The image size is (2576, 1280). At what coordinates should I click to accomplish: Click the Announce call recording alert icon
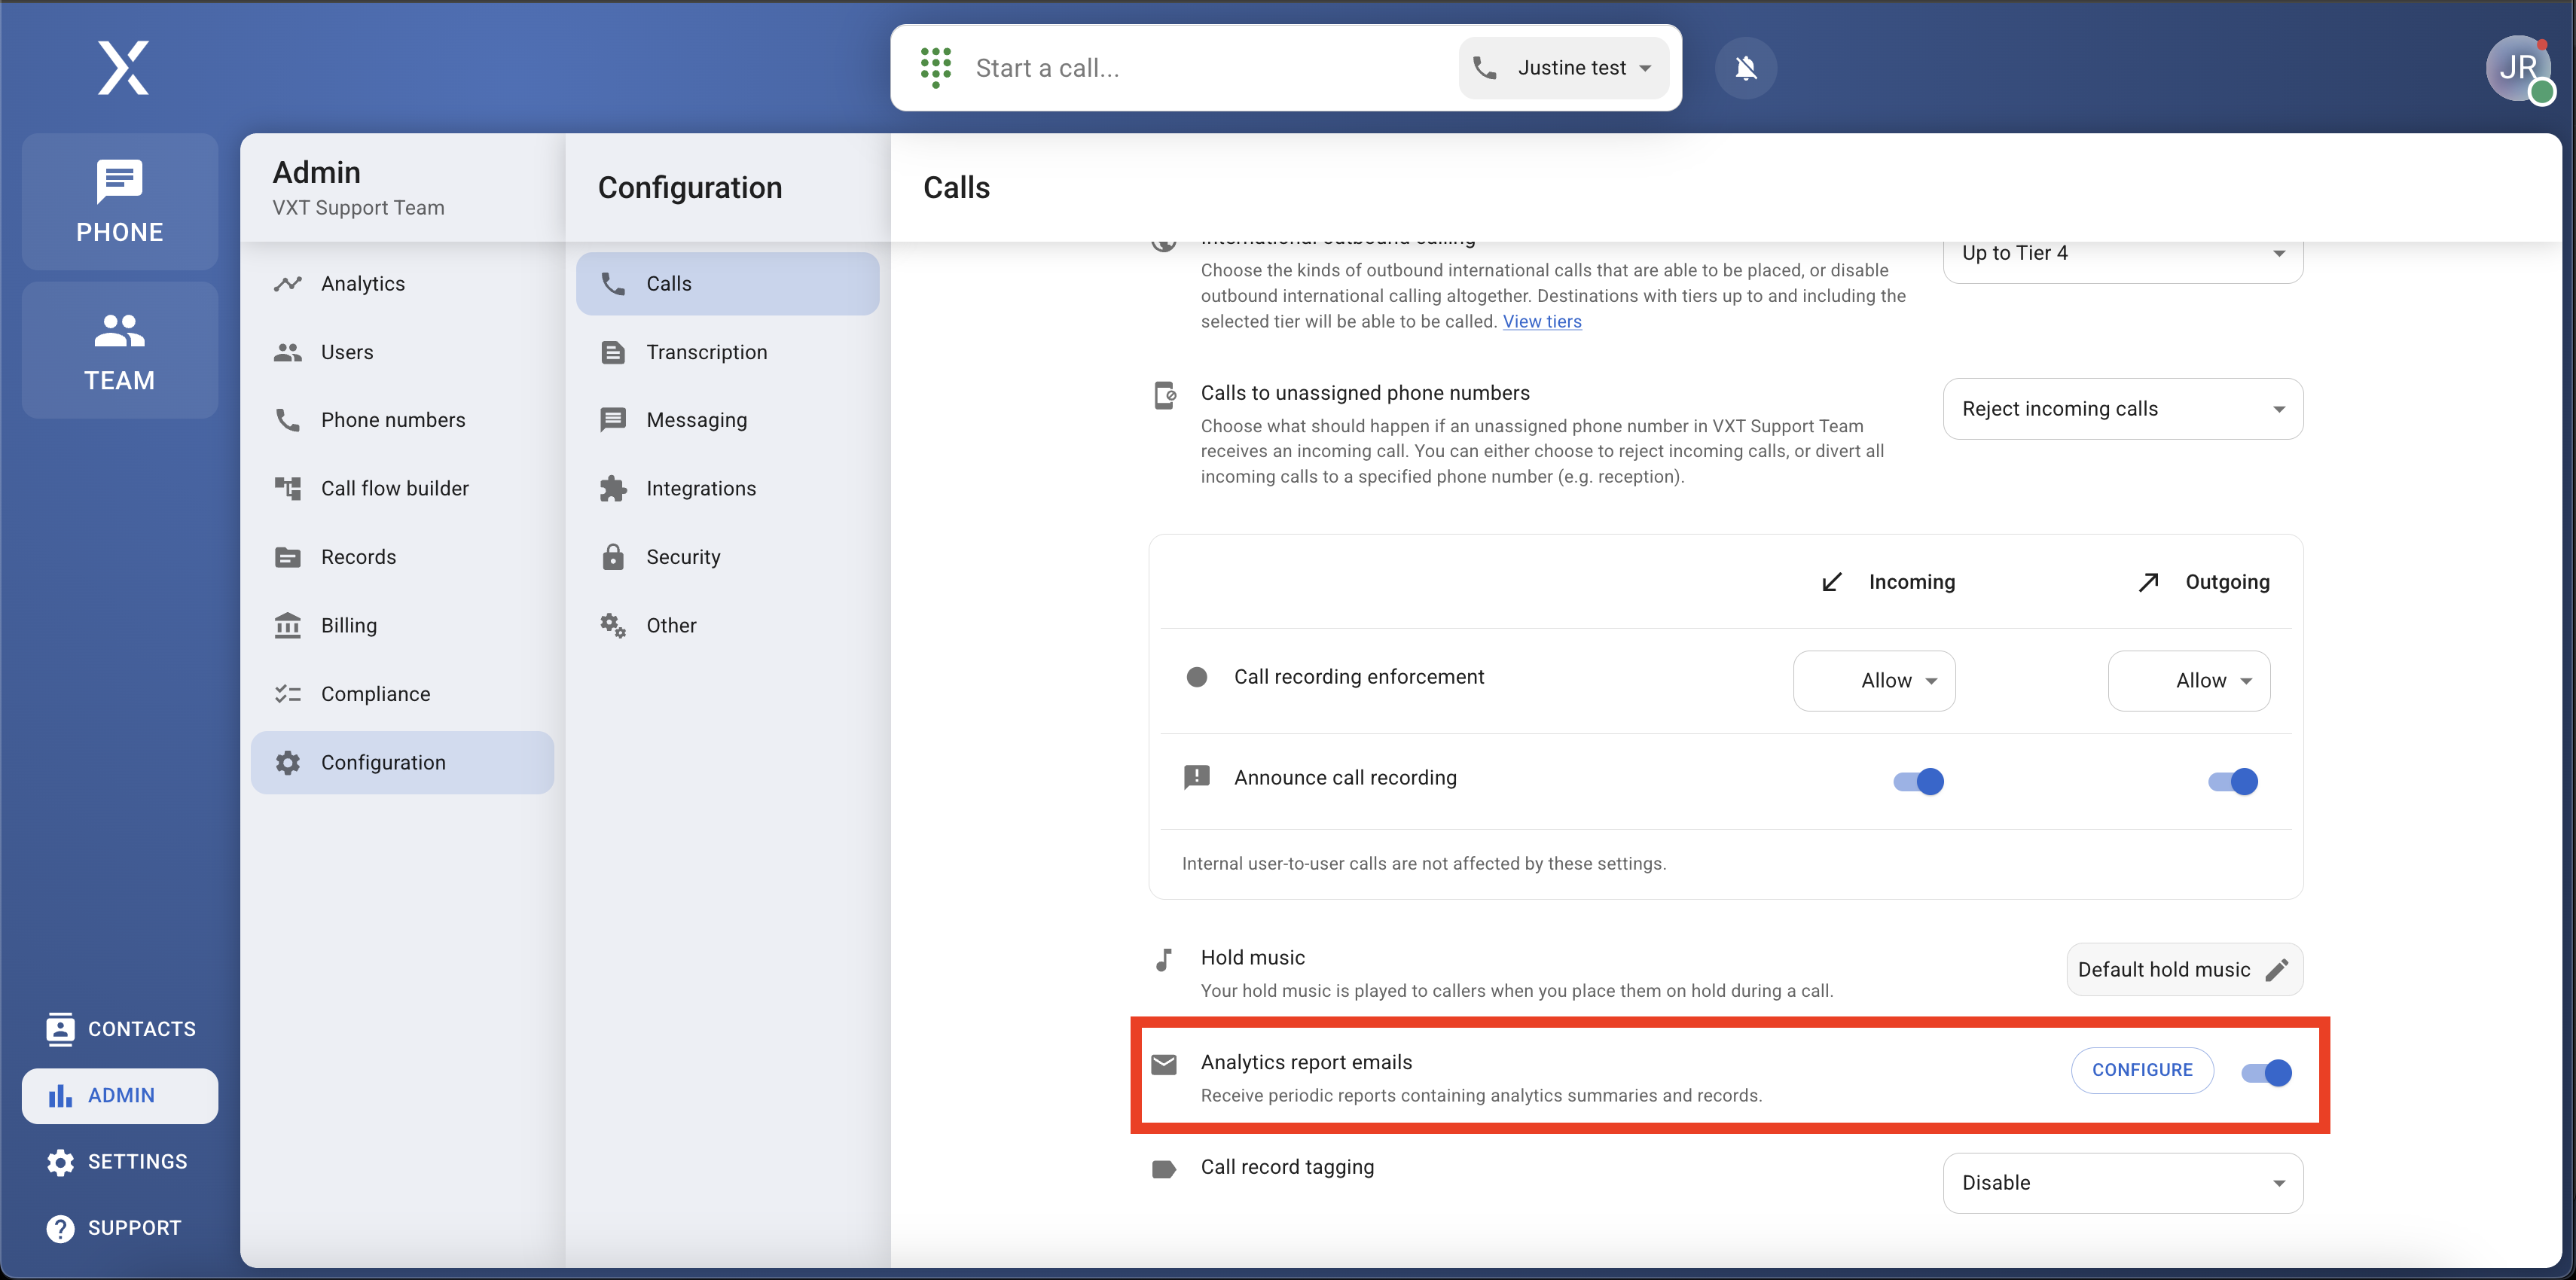[x=1196, y=777]
